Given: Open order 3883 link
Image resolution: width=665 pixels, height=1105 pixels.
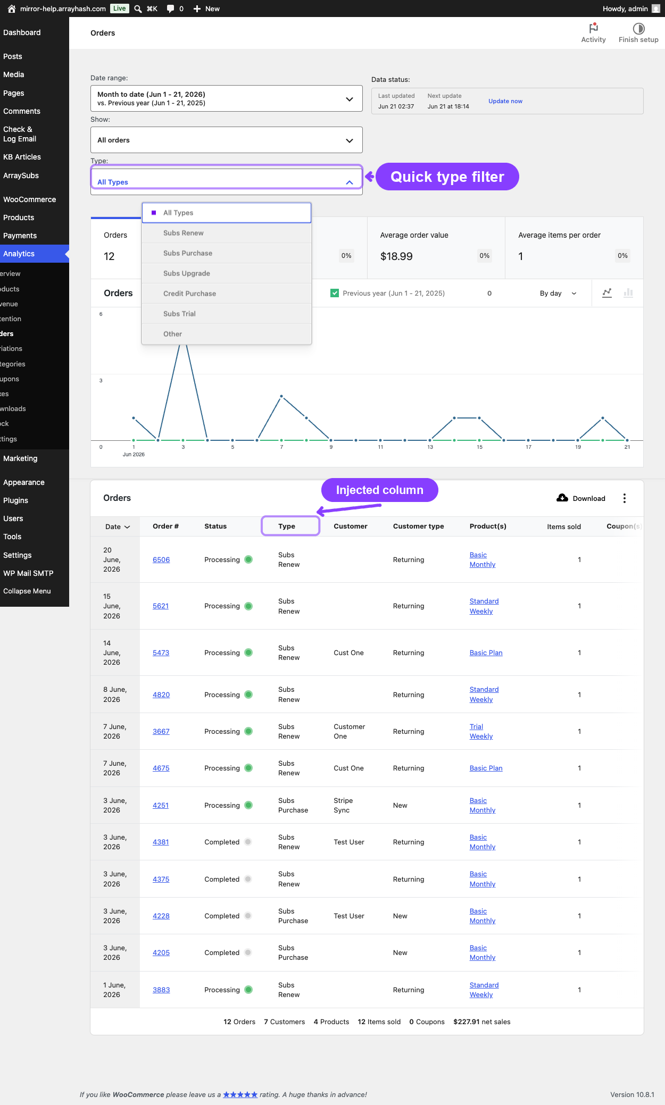Looking at the screenshot, I should pyautogui.click(x=161, y=990).
